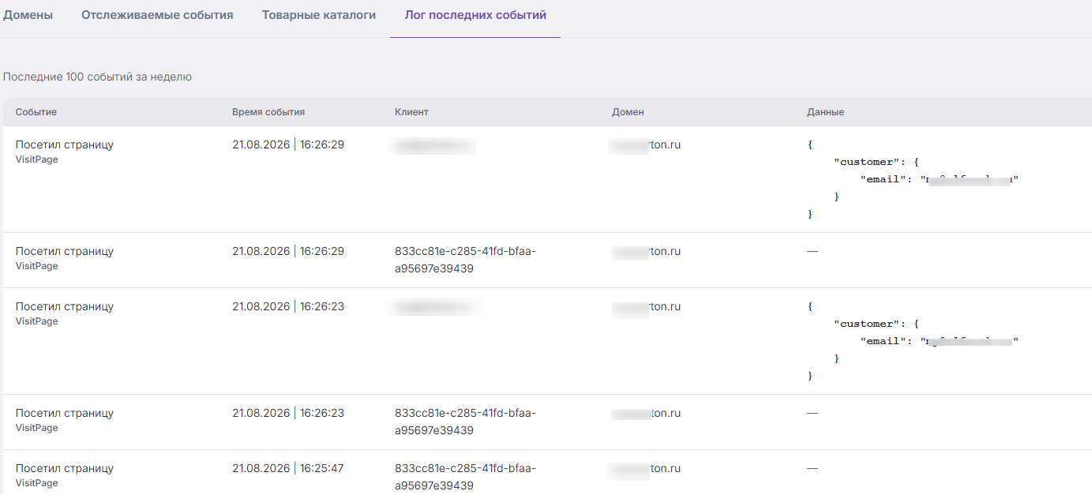This screenshot has width=1092, height=495.
Task: Click the client ID in the 16:25:47 row
Action: pyautogui.click(x=465, y=477)
